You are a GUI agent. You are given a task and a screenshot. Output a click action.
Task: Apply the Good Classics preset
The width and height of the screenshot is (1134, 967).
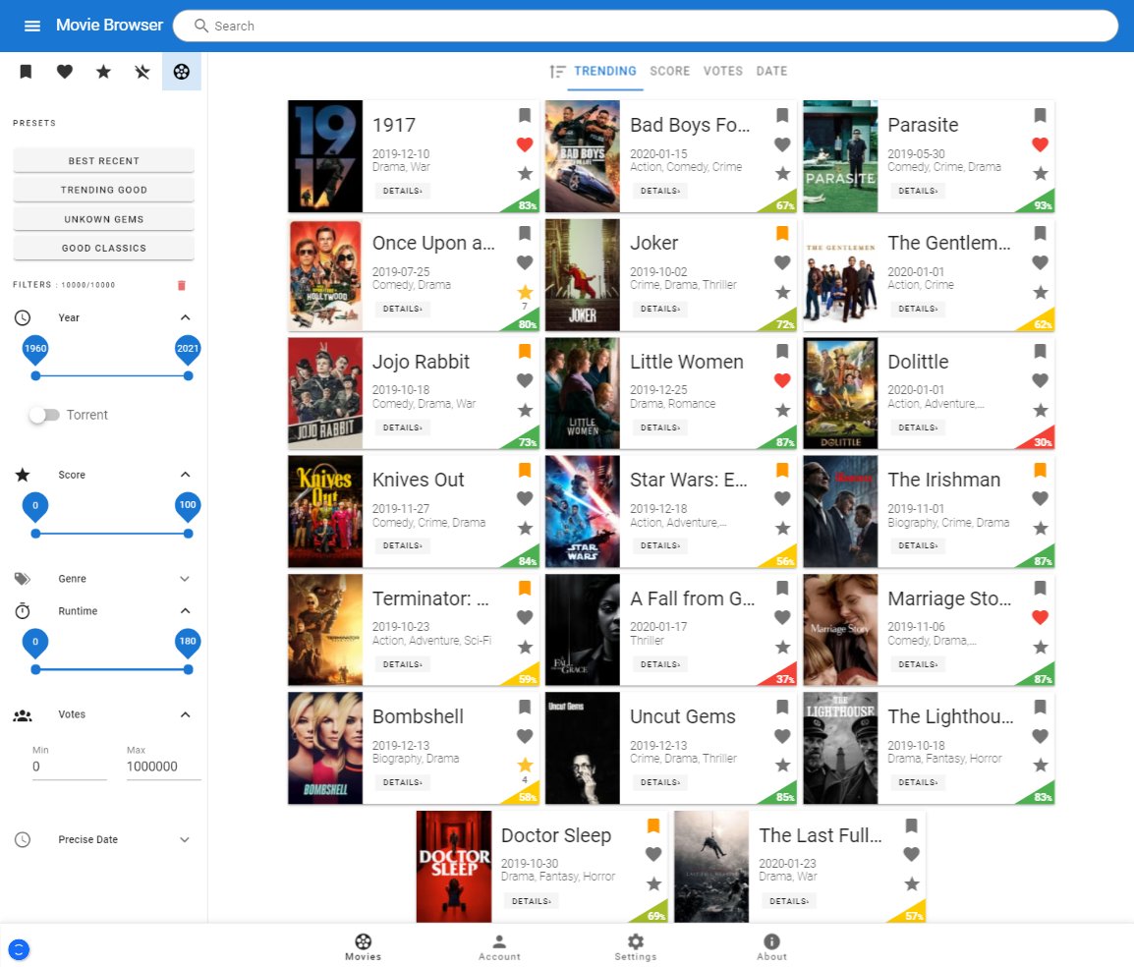pos(103,248)
